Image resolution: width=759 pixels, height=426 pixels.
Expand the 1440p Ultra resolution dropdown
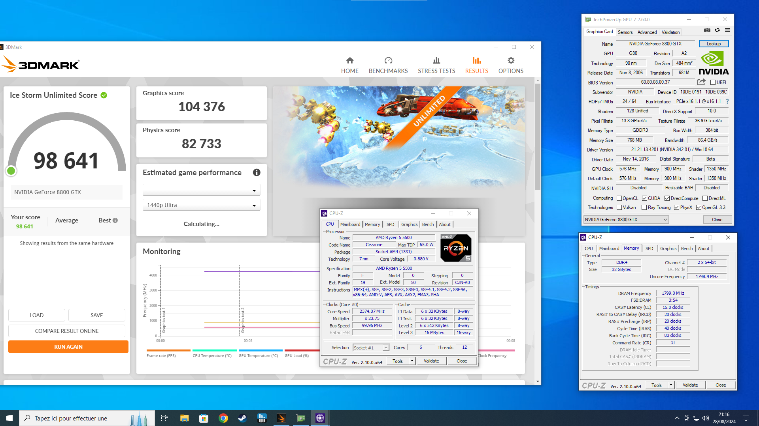point(201,205)
